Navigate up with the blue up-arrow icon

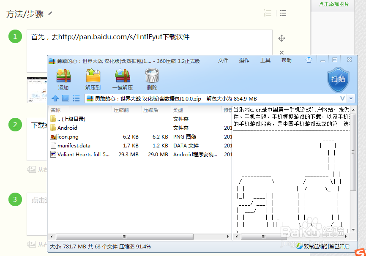pyautogui.click(x=55, y=98)
